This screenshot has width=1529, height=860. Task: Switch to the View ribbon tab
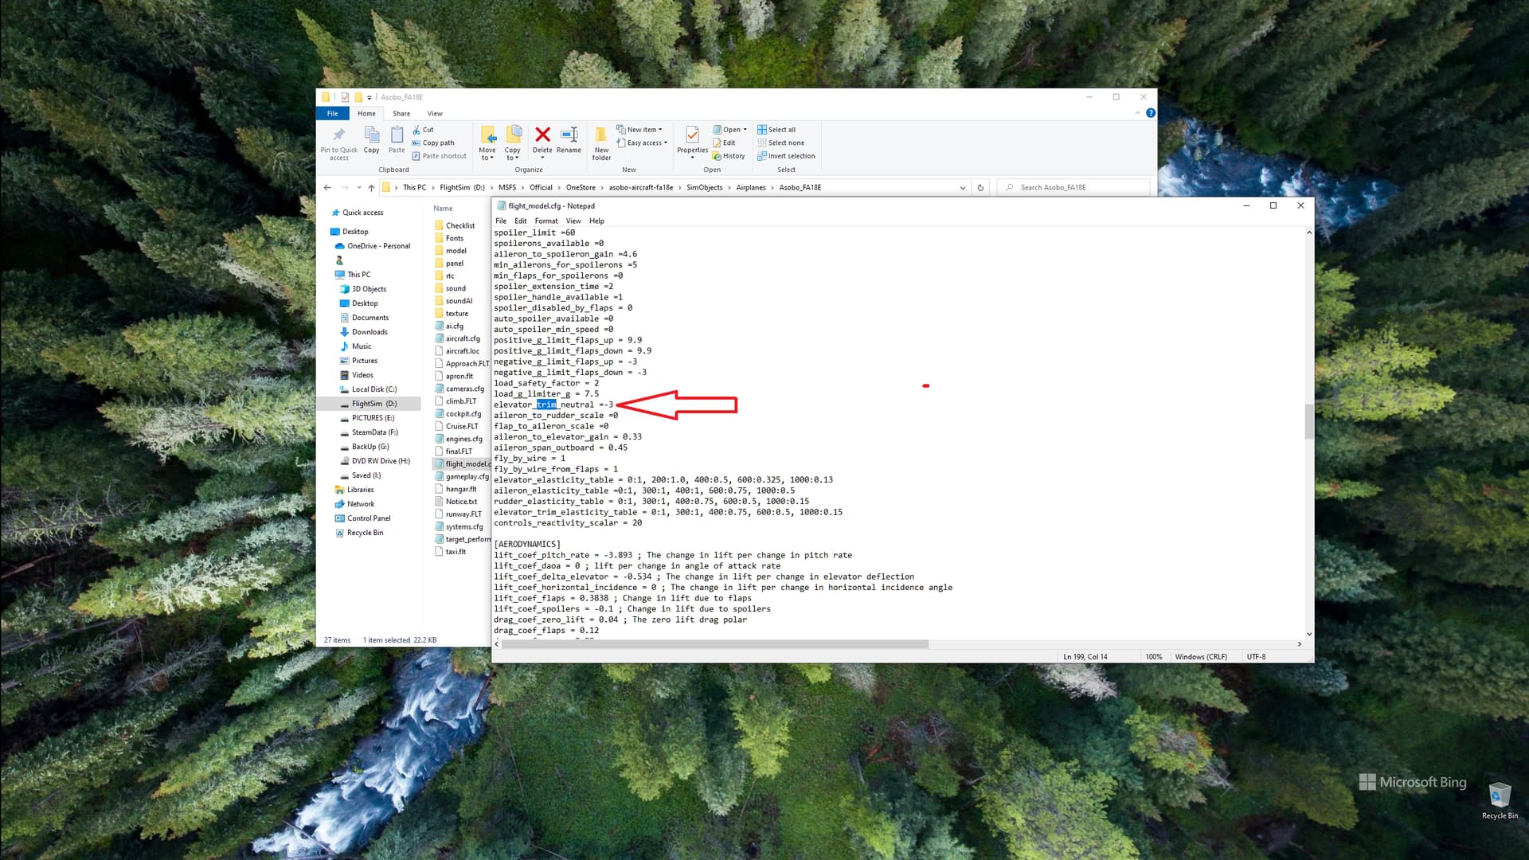435,113
